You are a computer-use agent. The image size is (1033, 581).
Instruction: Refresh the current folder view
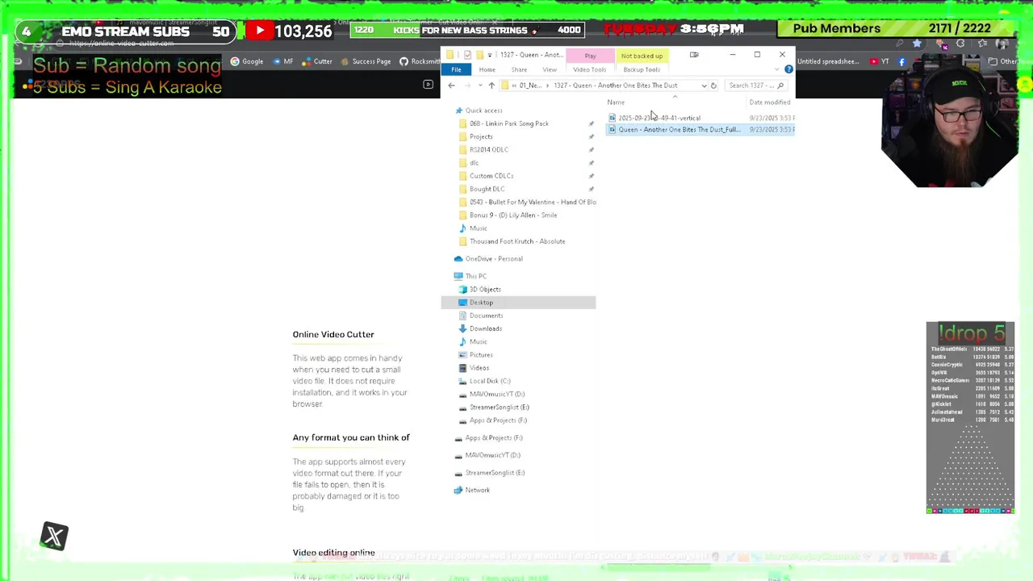[x=713, y=86]
